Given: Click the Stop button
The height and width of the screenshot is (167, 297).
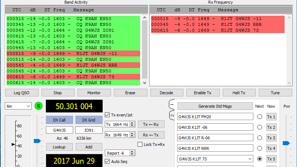Looking at the screenshot, I should pyautogui.click(x=58, y=93).
